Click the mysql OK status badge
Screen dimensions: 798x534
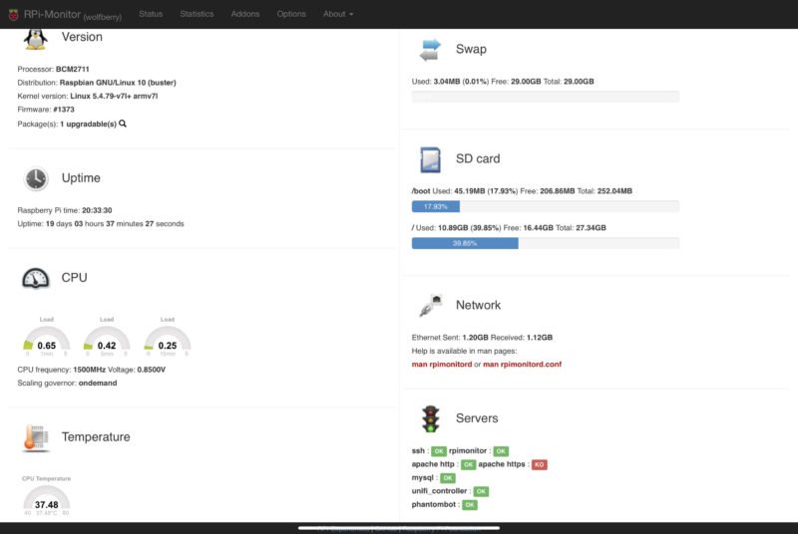448,478
